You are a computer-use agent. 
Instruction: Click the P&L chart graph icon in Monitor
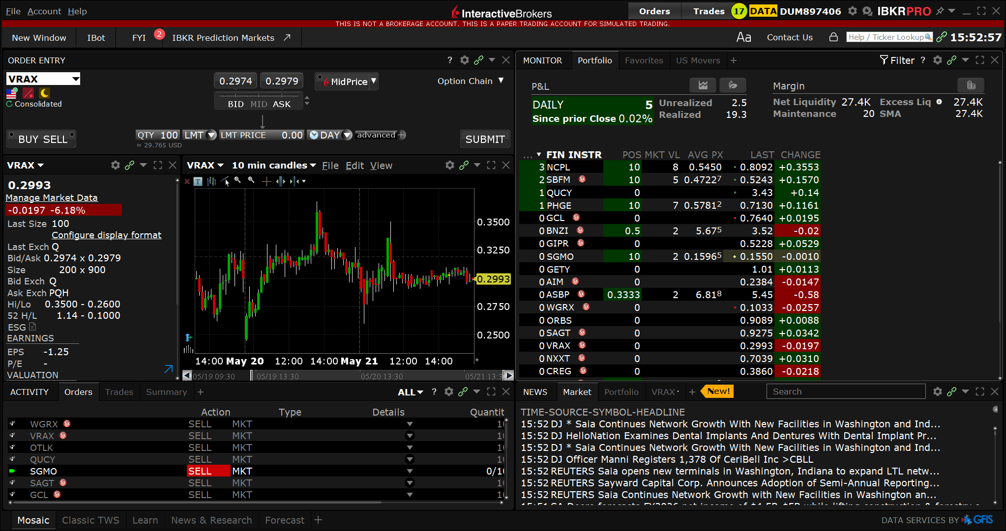(x=703, y=85)
